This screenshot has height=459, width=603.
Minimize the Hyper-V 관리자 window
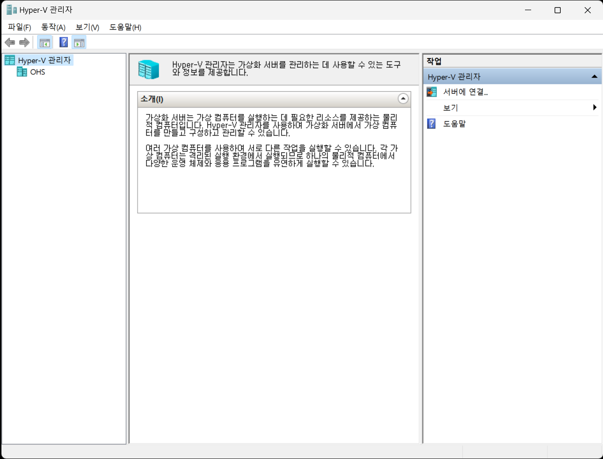pyautogui.click(x=528, y=10)
